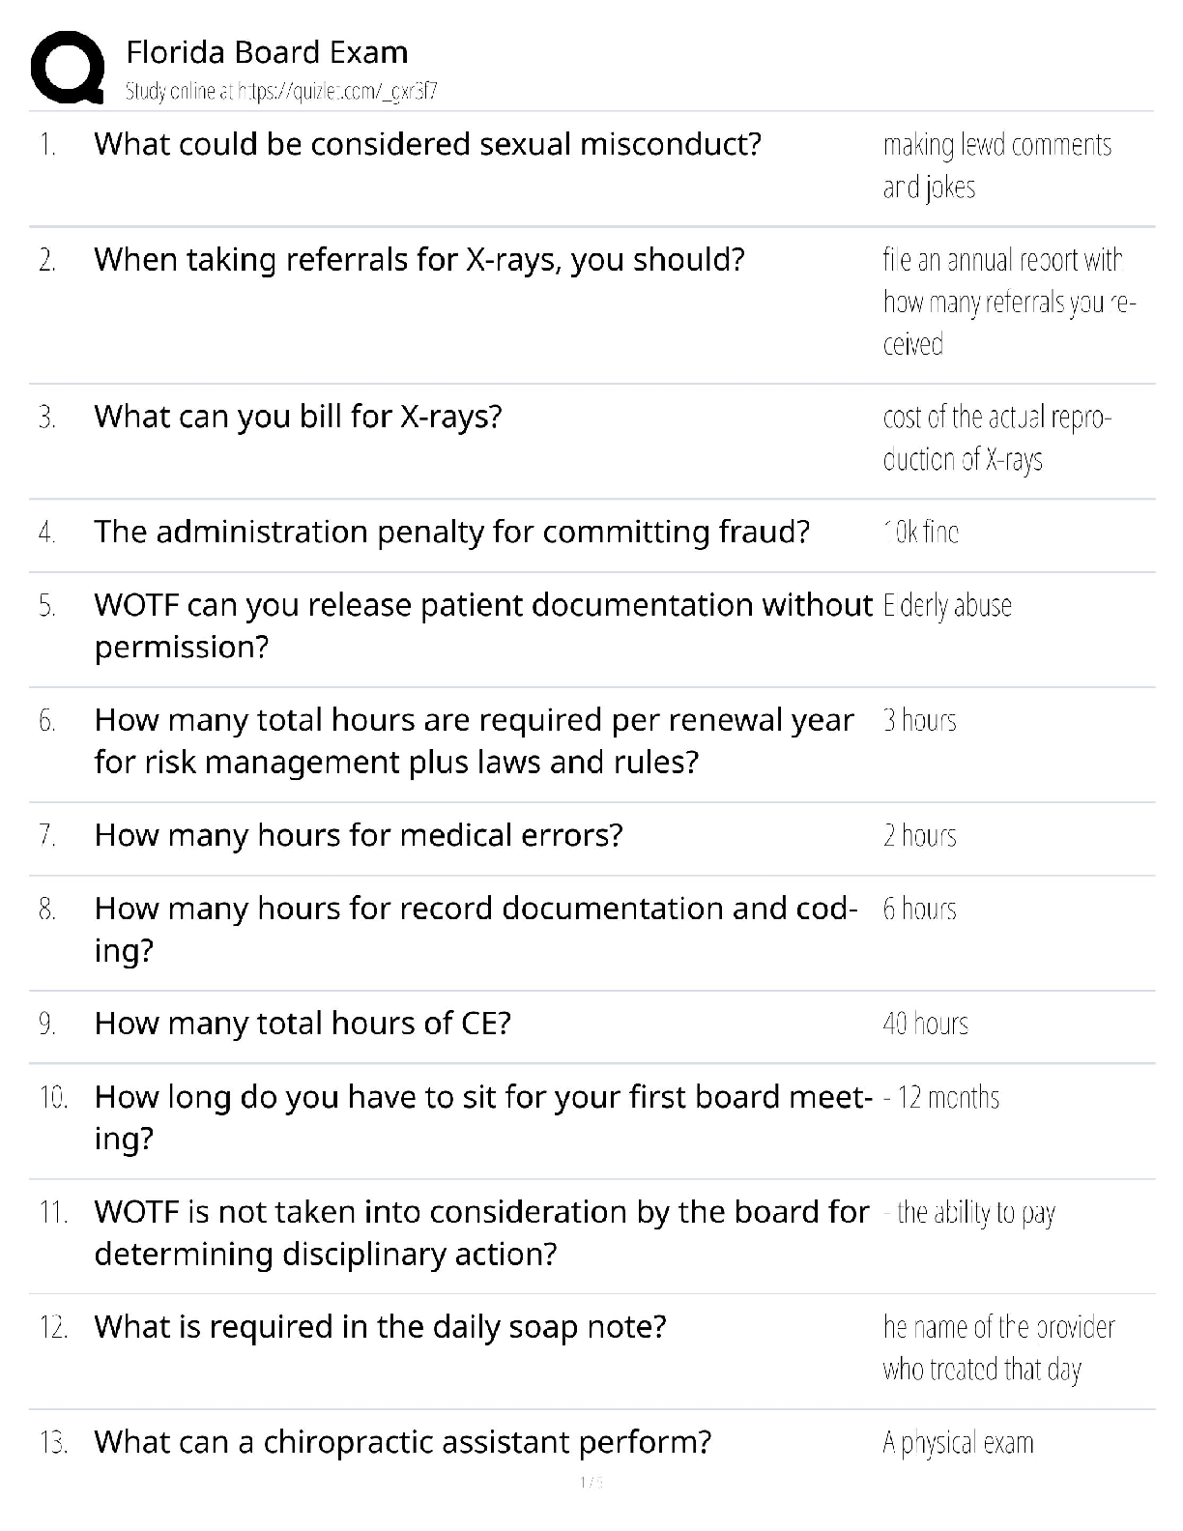Viewport: 1183px width, 1531px height.
Task: Click the '6 hours' answer
Action: pos(919,910)
